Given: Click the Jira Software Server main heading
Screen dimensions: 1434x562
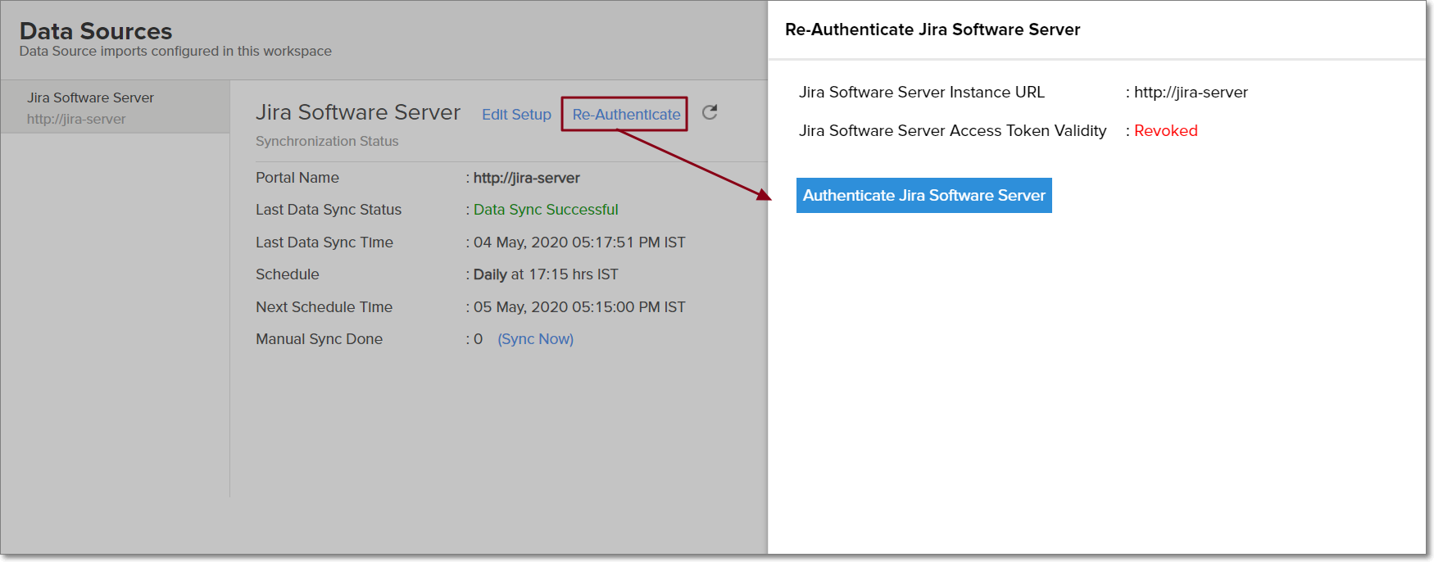Looking at the screenshot, I should [x=358, y=112].
